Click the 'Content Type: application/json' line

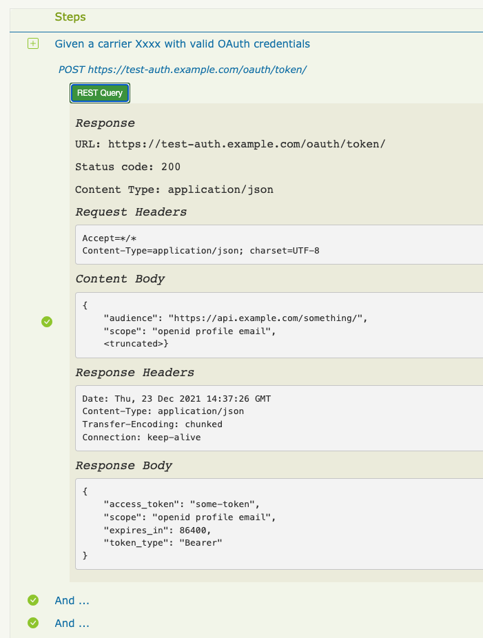click(x=174, y=189)
